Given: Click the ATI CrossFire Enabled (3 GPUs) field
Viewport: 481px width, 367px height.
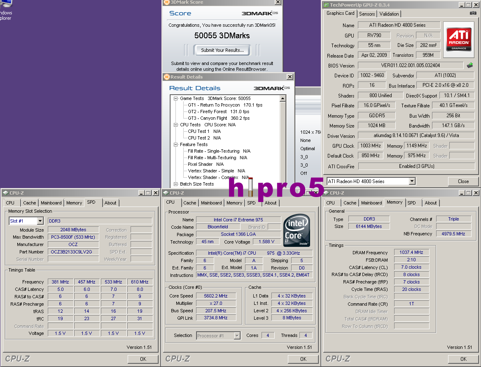Looking at the screenshot, I should pos(416,166).
